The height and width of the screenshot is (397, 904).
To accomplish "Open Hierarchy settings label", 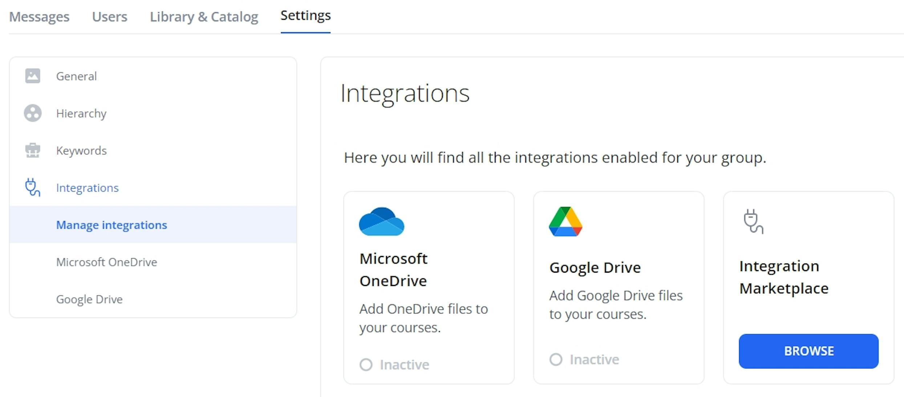I will [x=81, y=113].
